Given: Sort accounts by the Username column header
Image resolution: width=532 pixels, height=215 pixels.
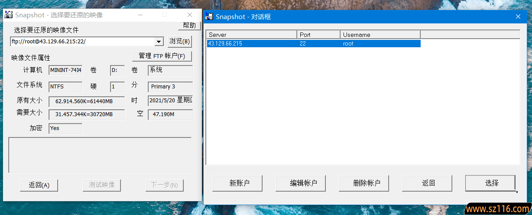Looking at the screenshot, I should pyautogui.click(x=380, y=35).
